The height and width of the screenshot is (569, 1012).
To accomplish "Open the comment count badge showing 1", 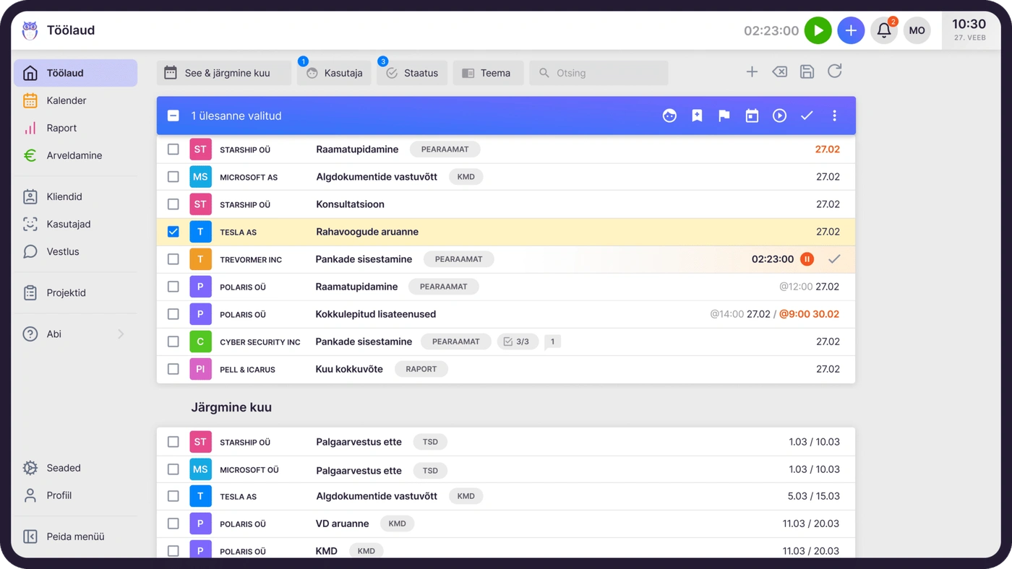I will click(x=552, y=342).
